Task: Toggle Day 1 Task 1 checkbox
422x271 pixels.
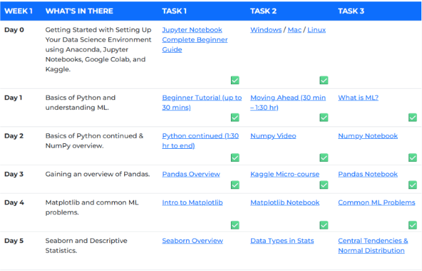Action: (x=235, y=117)
